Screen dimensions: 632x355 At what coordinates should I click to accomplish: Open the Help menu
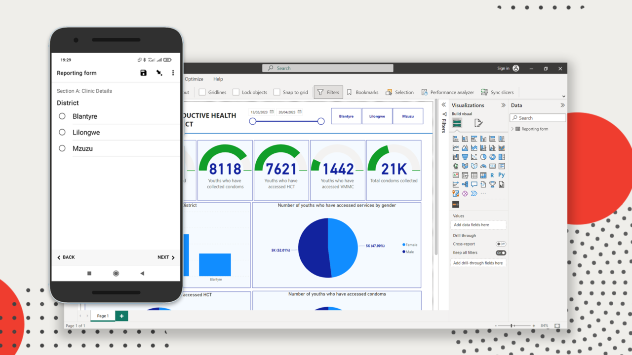coord(218,79)
